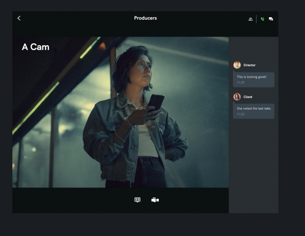Select the "She nailed the last take." message
The width and height of the screenshot is (305, 236).
pos(253,109)
